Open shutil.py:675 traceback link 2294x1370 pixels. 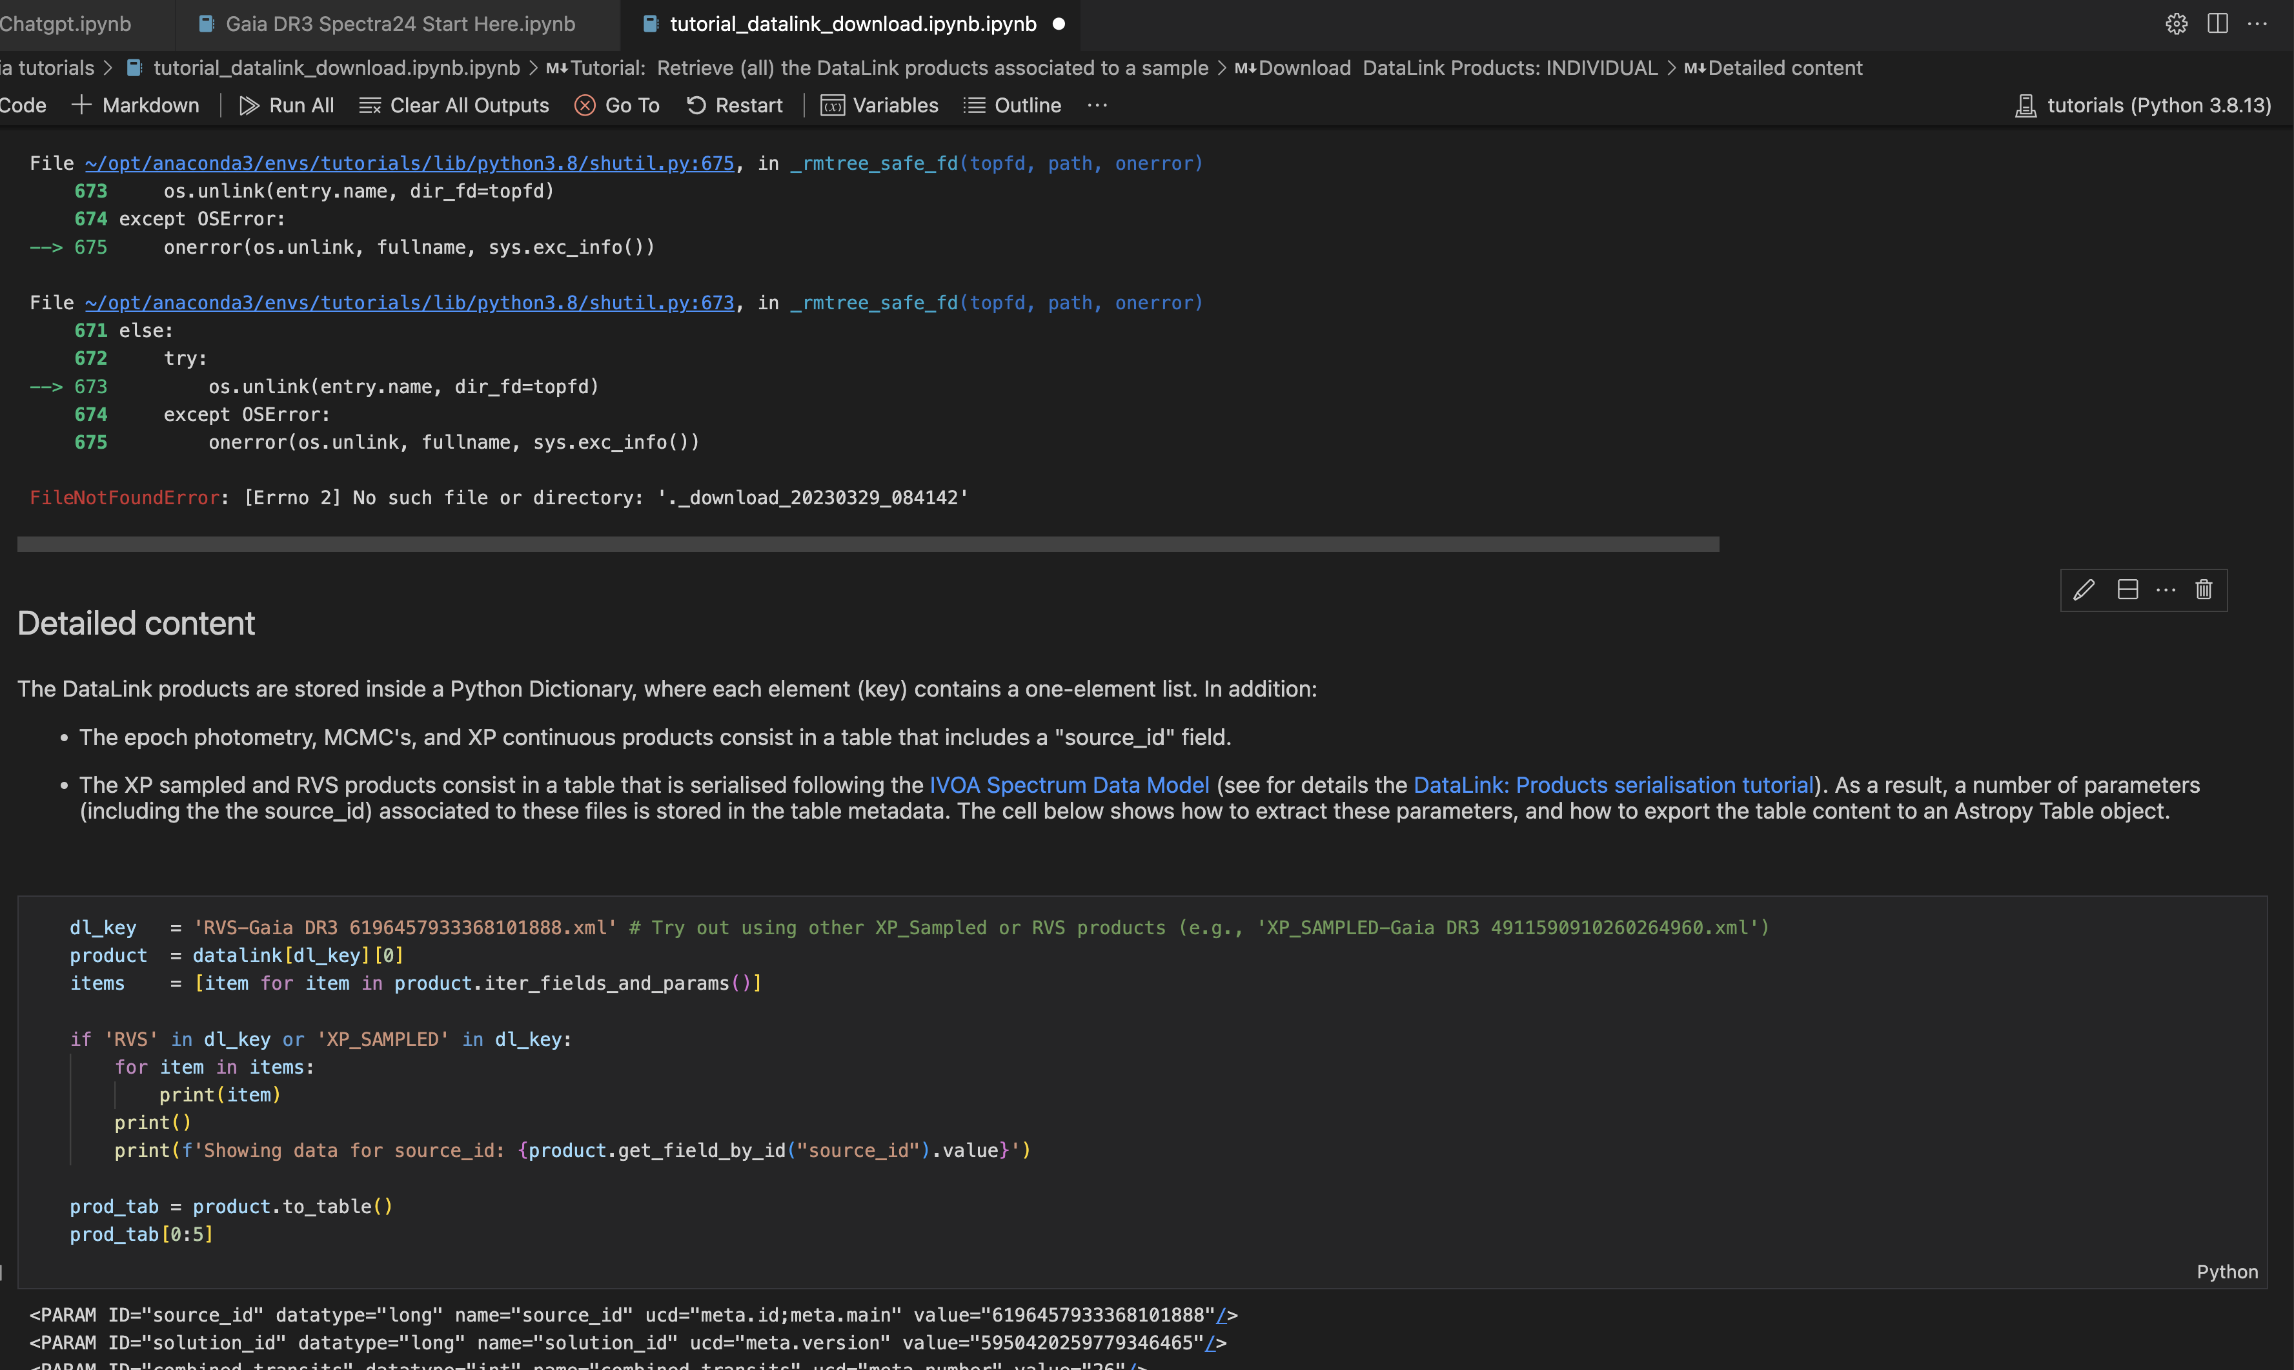click(410, 163)
